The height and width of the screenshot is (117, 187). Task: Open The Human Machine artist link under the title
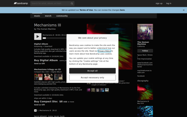pos(46,29)
